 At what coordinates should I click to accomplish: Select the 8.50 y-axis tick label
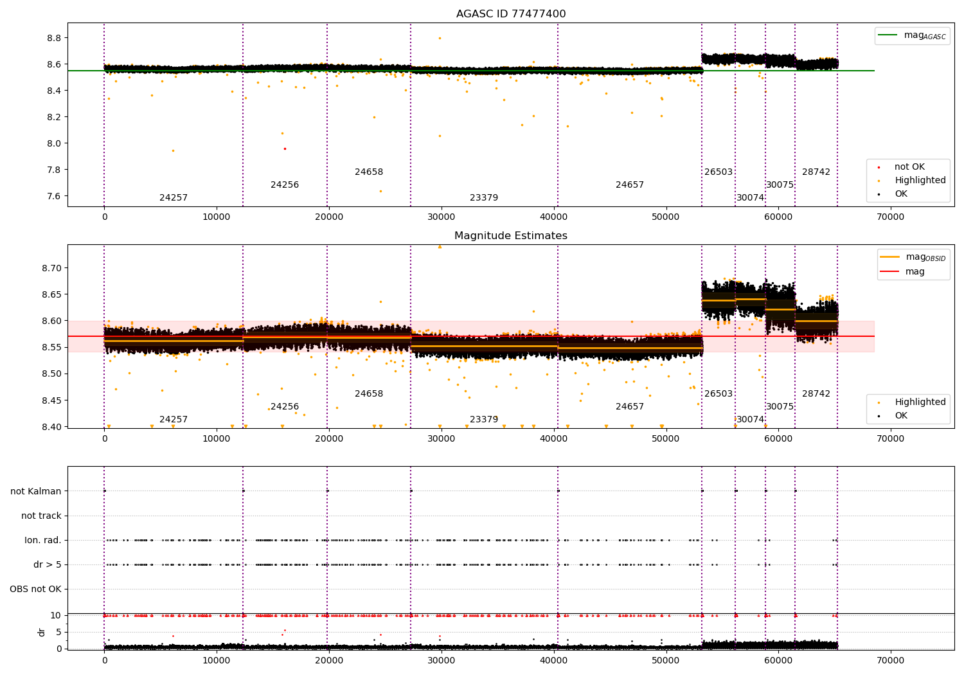click(x=51, y=374)
